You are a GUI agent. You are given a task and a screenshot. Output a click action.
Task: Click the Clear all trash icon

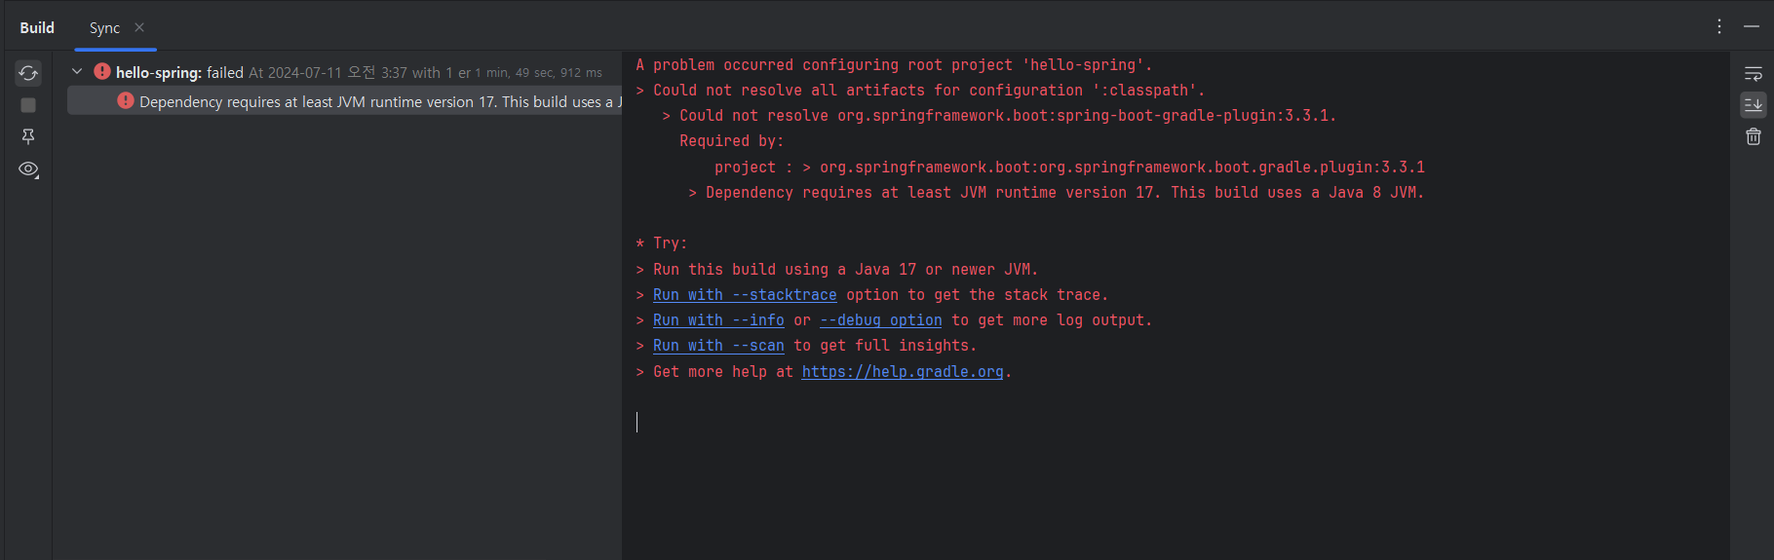pyautogui.click(x=1753, y=136)
